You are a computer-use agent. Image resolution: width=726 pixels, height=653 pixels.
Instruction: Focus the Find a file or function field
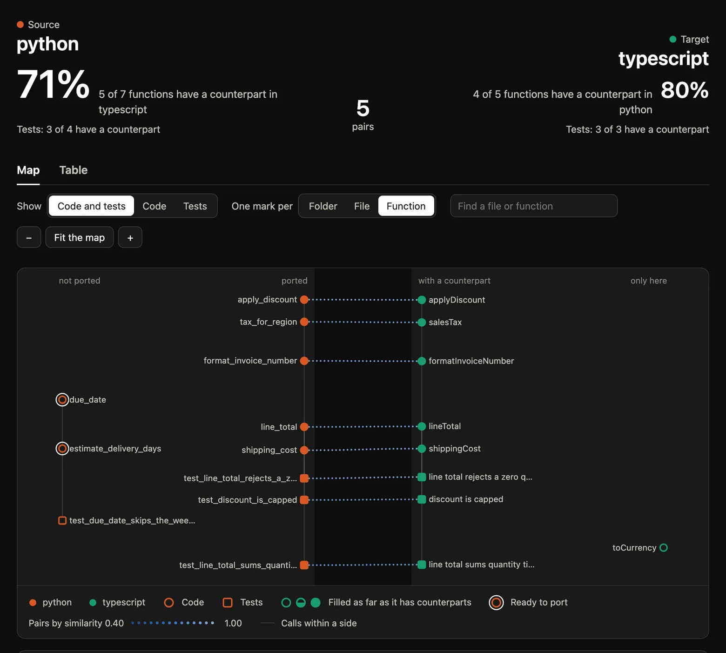coord(534,206)
